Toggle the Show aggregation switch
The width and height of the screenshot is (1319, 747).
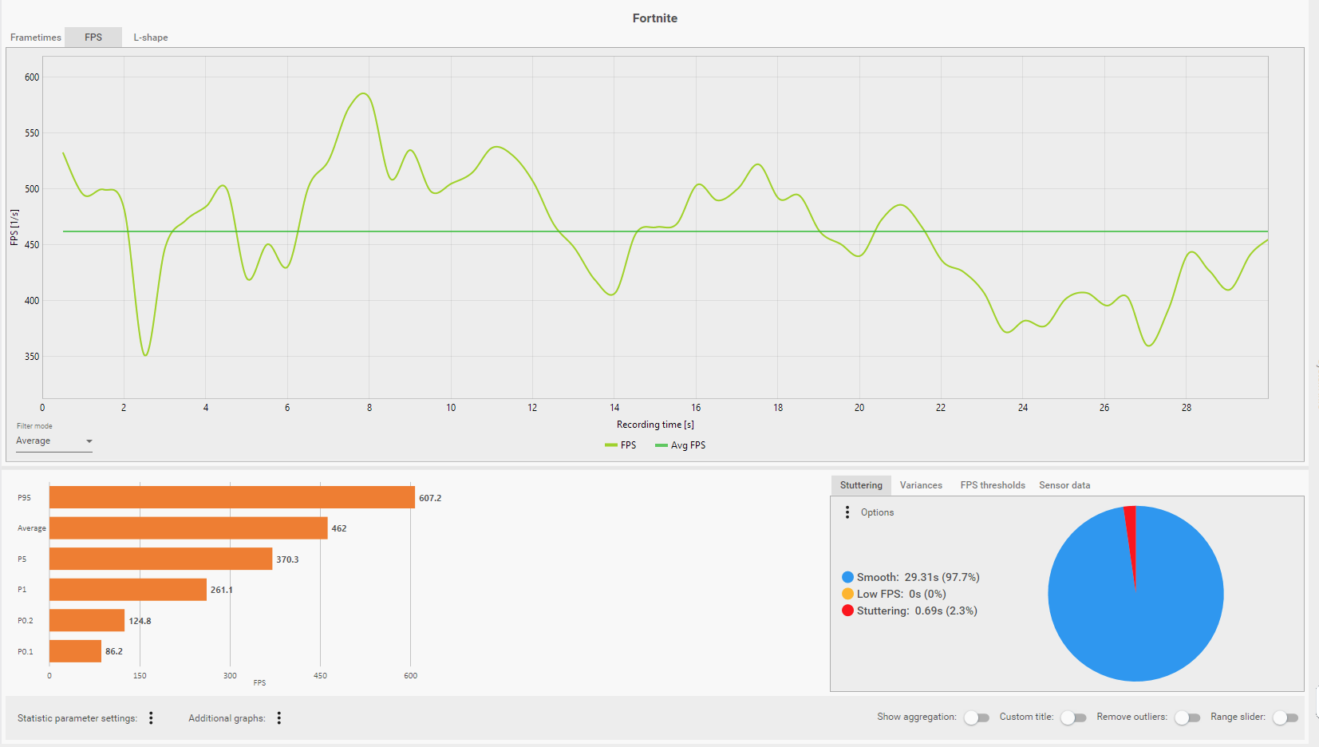point(977,717)
